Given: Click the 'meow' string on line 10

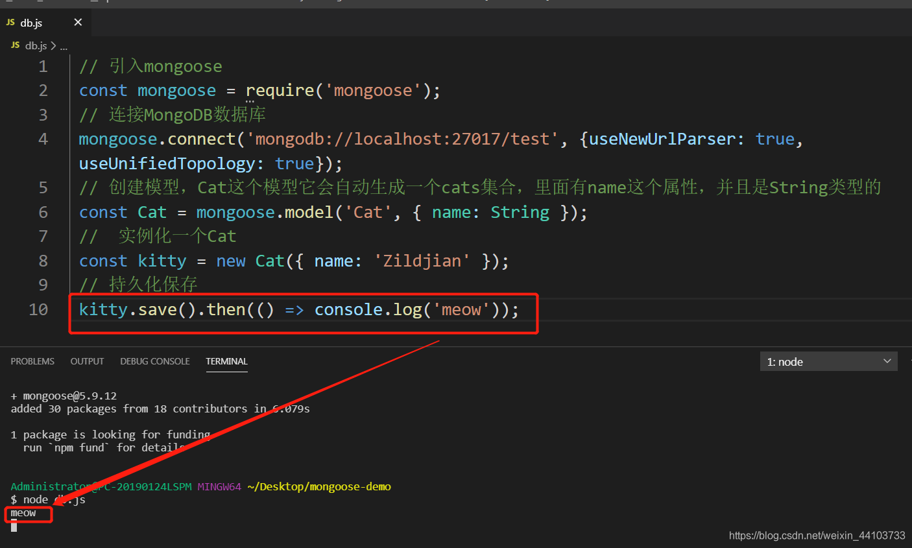Looking at the screenshot, I should pos(461,309).
